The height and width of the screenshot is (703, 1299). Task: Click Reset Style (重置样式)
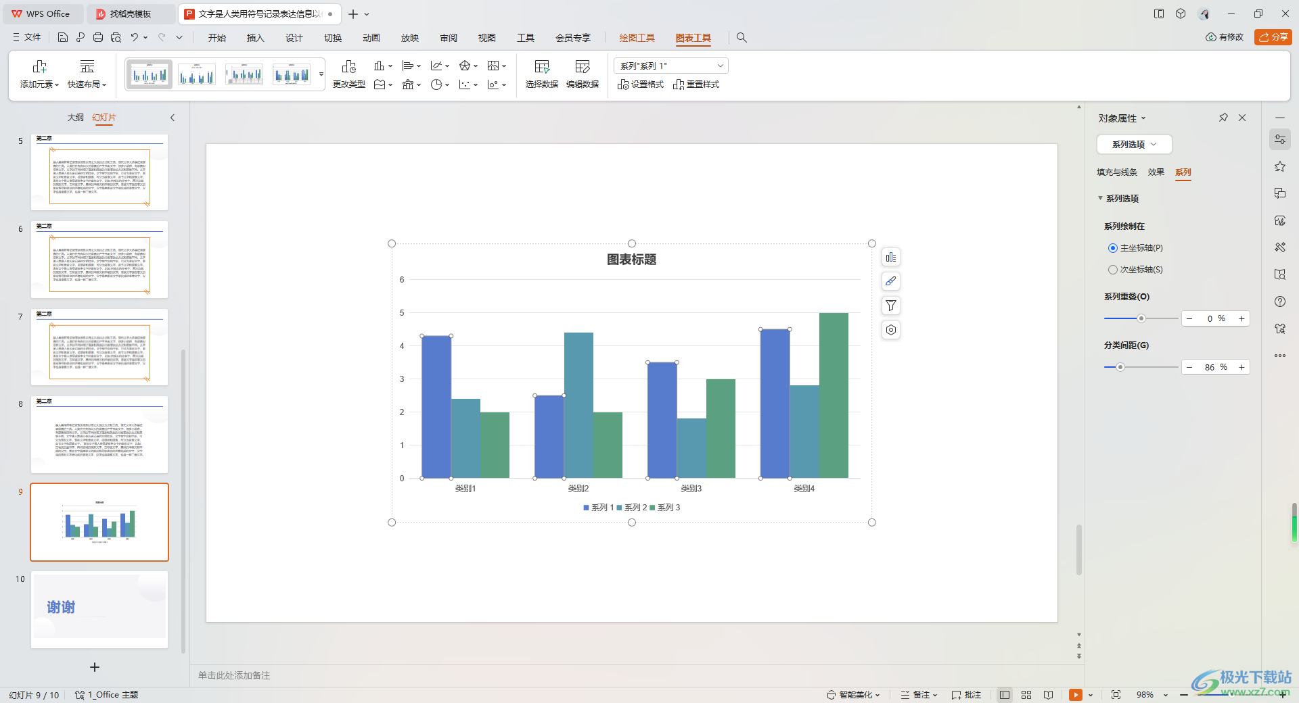pyautogui.click(x=696, y=84)
